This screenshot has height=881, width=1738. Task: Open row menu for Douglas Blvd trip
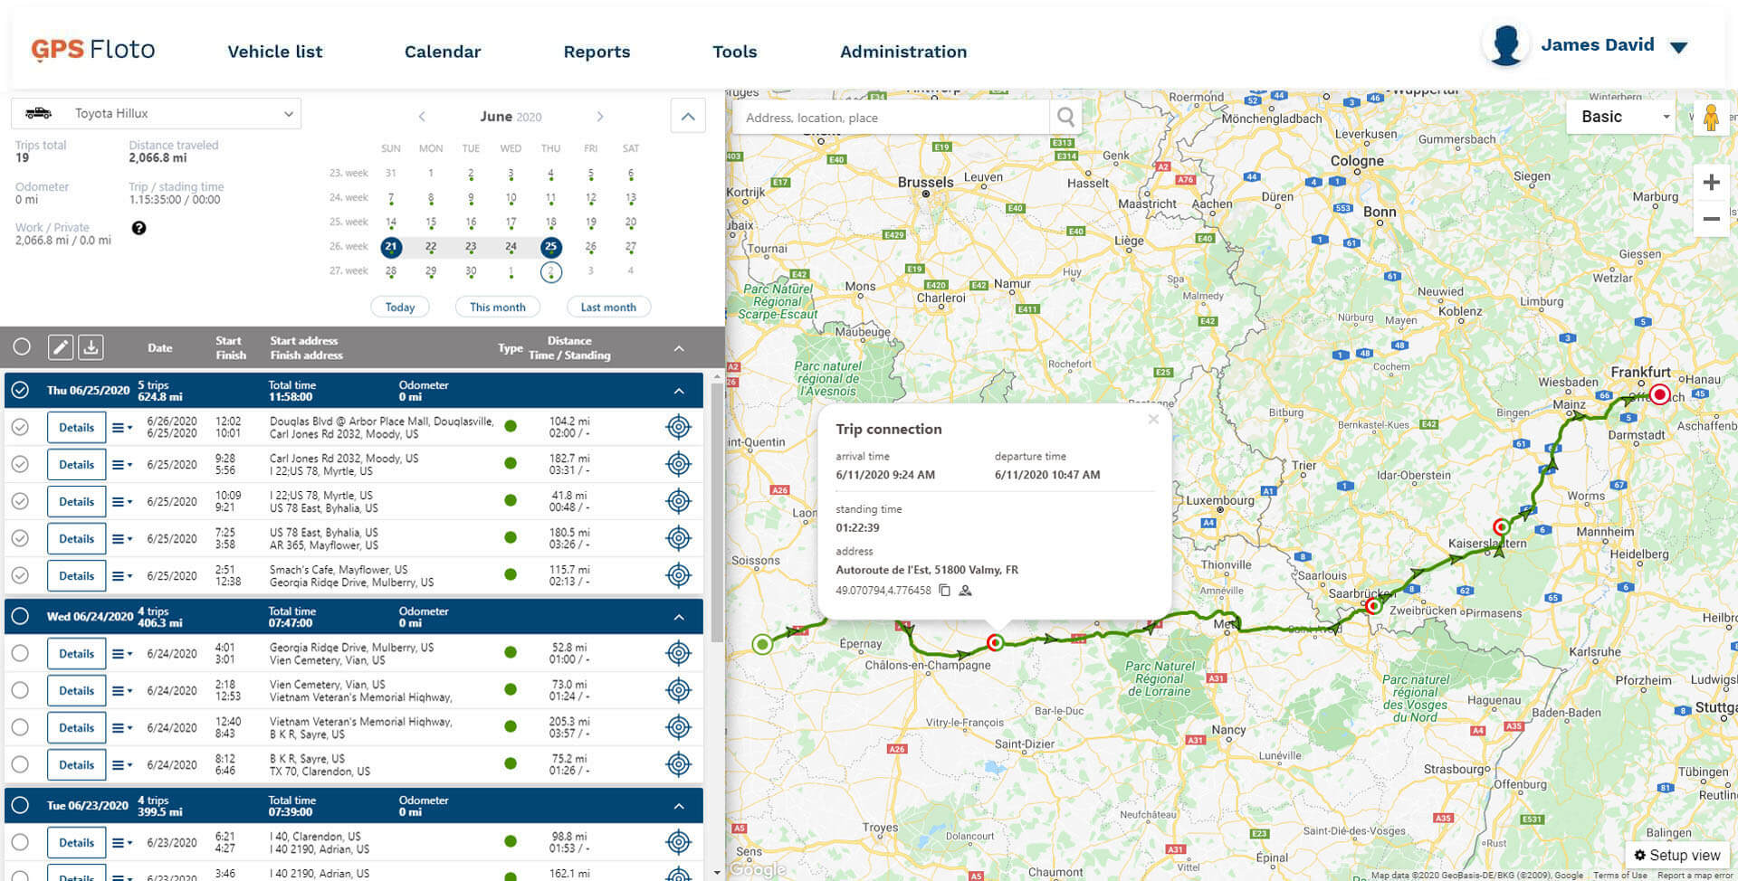click(121, 427)
